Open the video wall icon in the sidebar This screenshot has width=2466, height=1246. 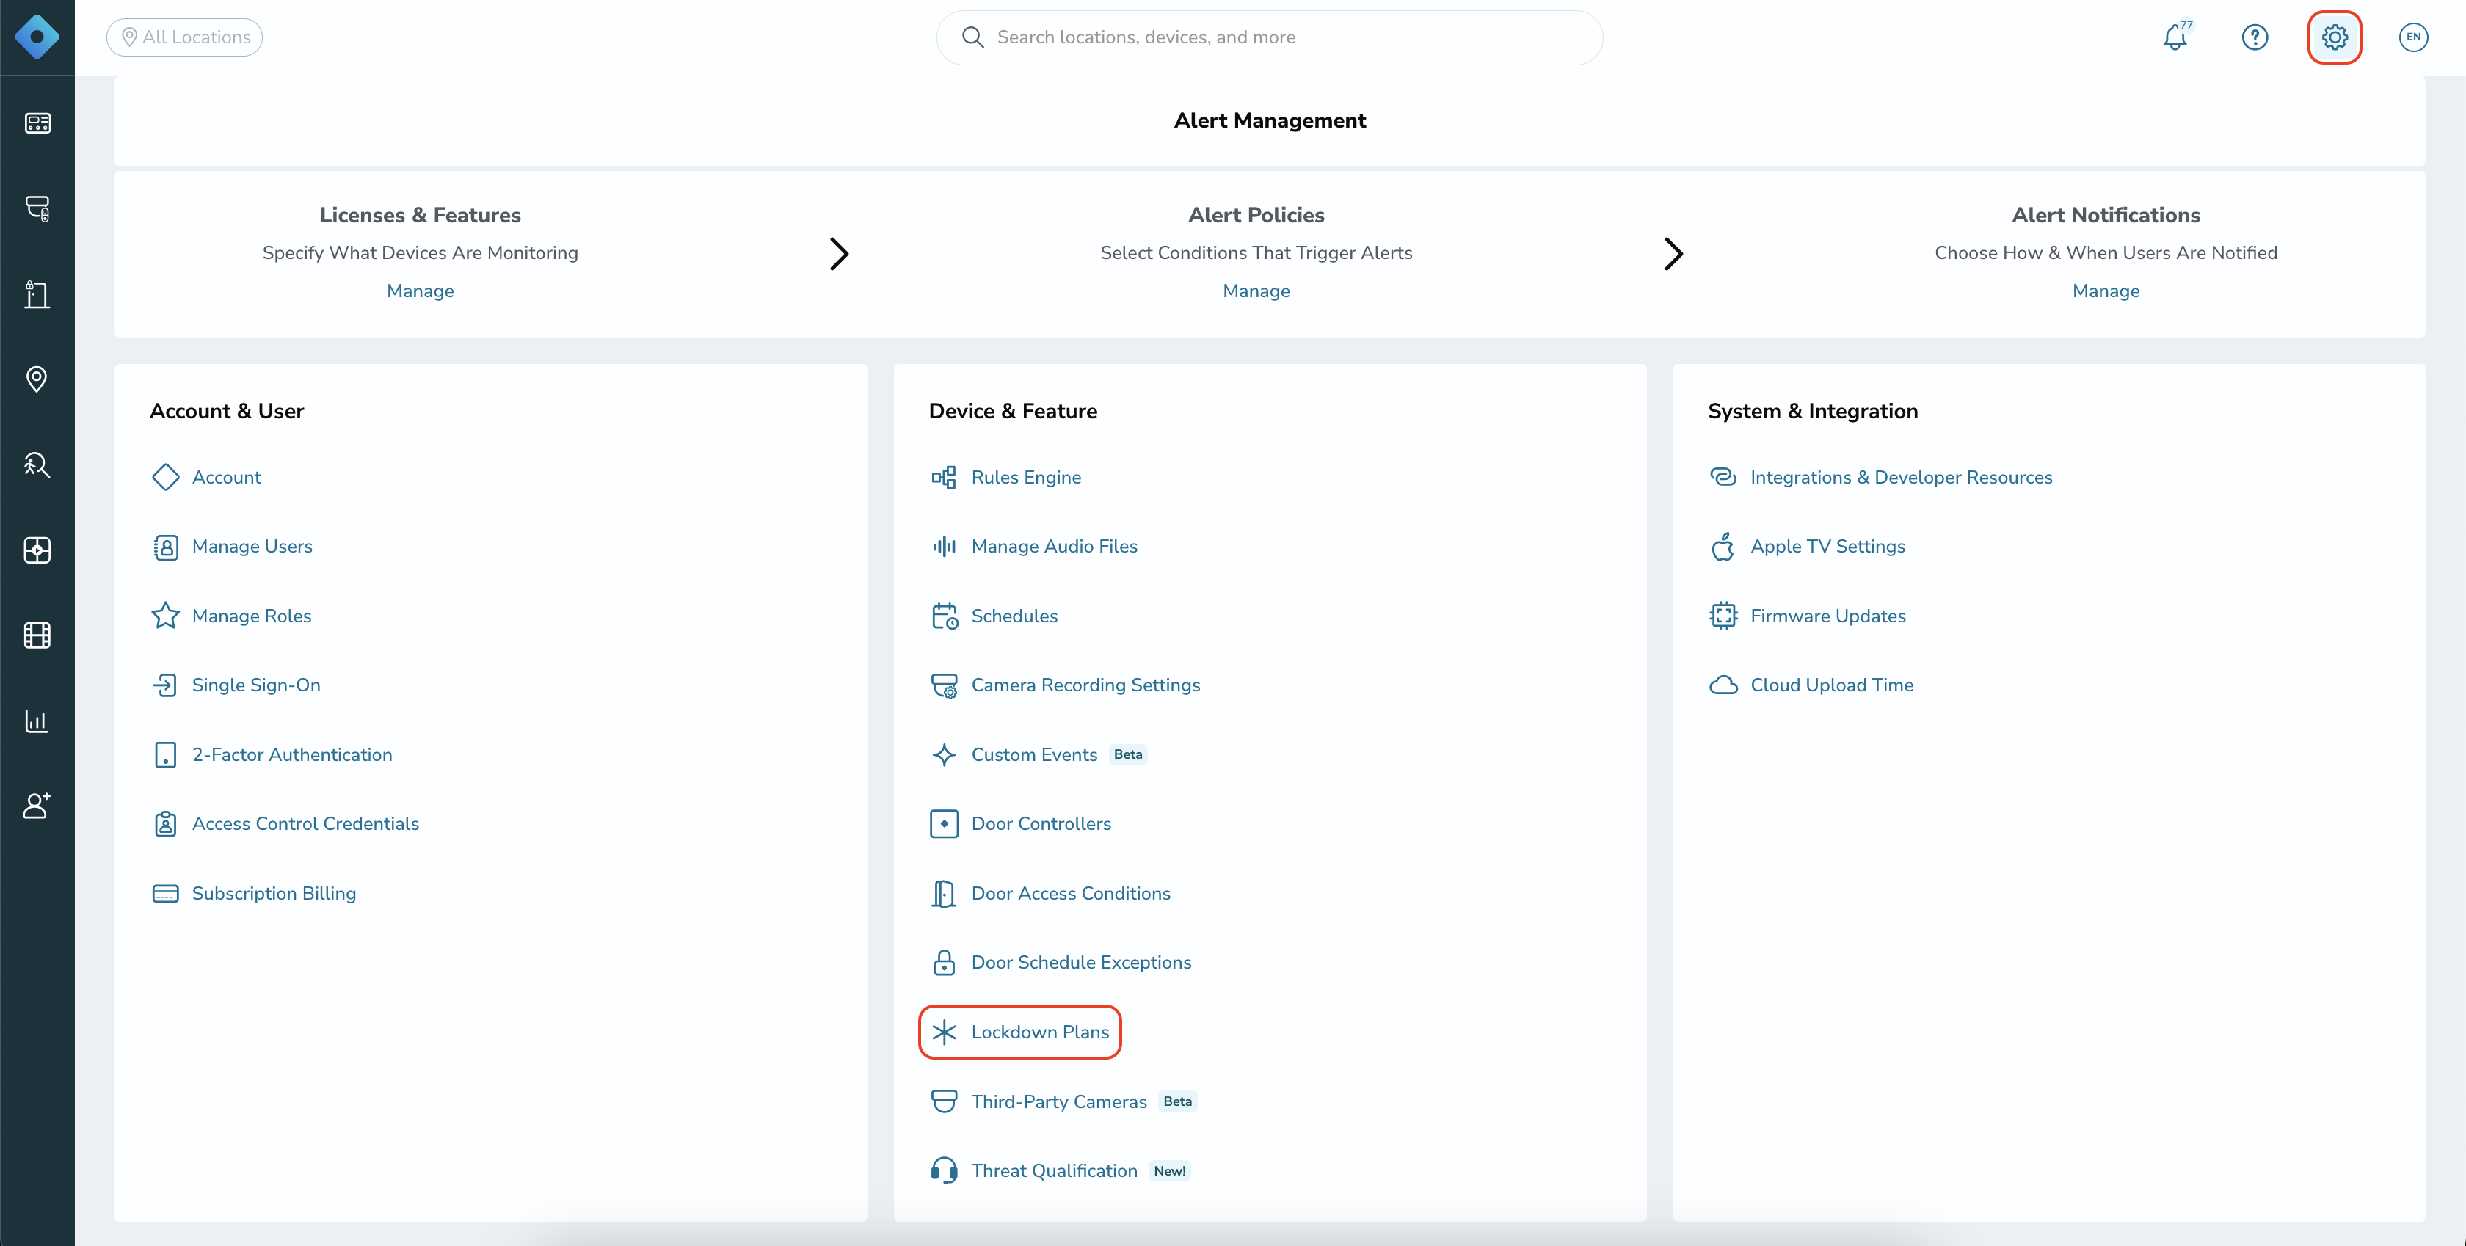37,550
